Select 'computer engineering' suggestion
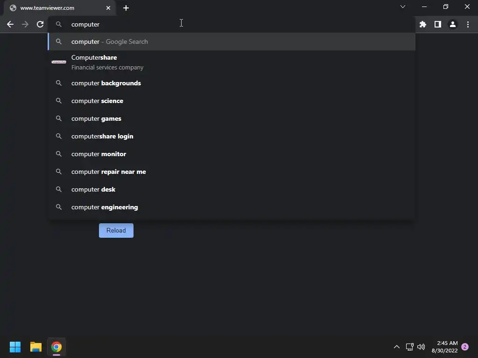The image size is (478, 358). (x=232, y=207)
